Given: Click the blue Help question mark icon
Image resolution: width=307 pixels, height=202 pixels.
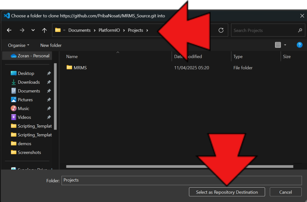Looking at the screenshot, I should (299, 45).
